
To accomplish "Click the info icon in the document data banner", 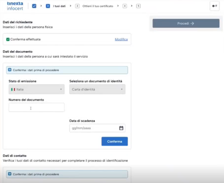I will (x=10, y=70).
